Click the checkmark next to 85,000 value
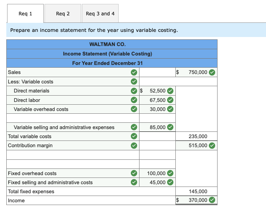 (x=170, y=127)
